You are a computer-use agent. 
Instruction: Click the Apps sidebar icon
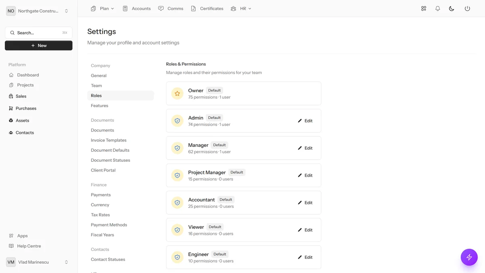pyautogui.click(x=11, y=236)
